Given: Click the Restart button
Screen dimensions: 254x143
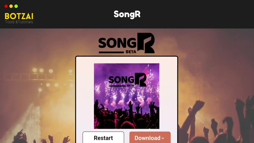Looking at the screenshot, I should tap(103, 137).
